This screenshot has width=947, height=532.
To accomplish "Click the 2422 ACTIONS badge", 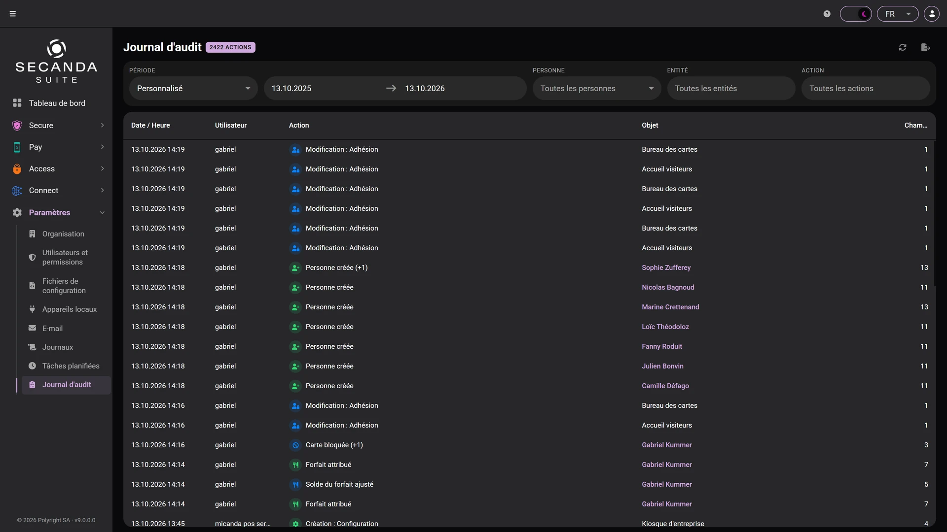I will (x=230, y=47).
